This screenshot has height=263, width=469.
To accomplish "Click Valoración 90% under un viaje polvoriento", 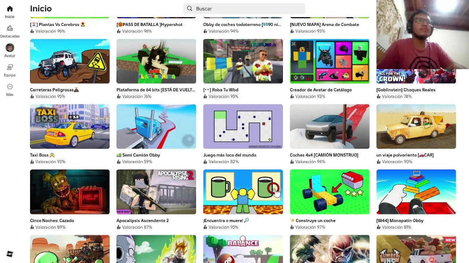I will [x=397, y=161].
